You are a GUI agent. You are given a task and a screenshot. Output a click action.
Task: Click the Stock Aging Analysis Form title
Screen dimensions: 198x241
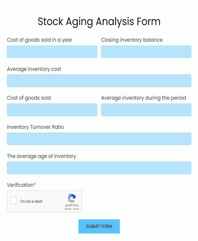coord(99,21)
